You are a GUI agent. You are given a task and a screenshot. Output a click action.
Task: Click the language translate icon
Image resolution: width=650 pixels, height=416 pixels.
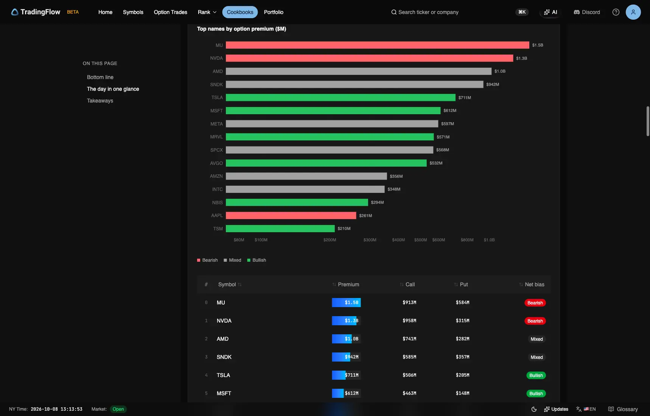coord(579,409)
